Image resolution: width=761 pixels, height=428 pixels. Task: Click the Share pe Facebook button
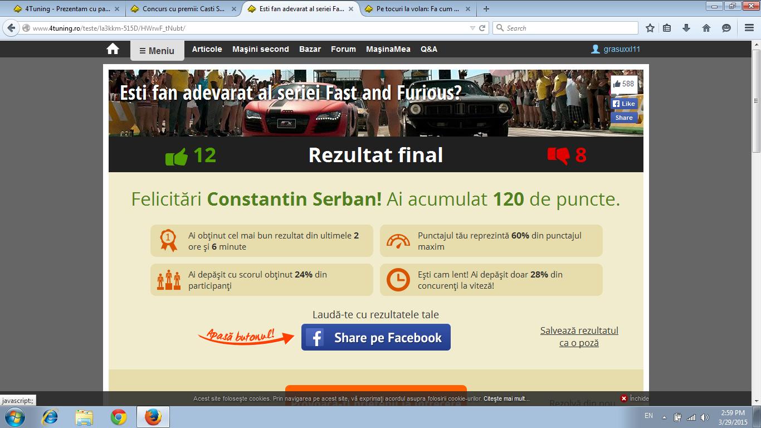tap(376, 337)
